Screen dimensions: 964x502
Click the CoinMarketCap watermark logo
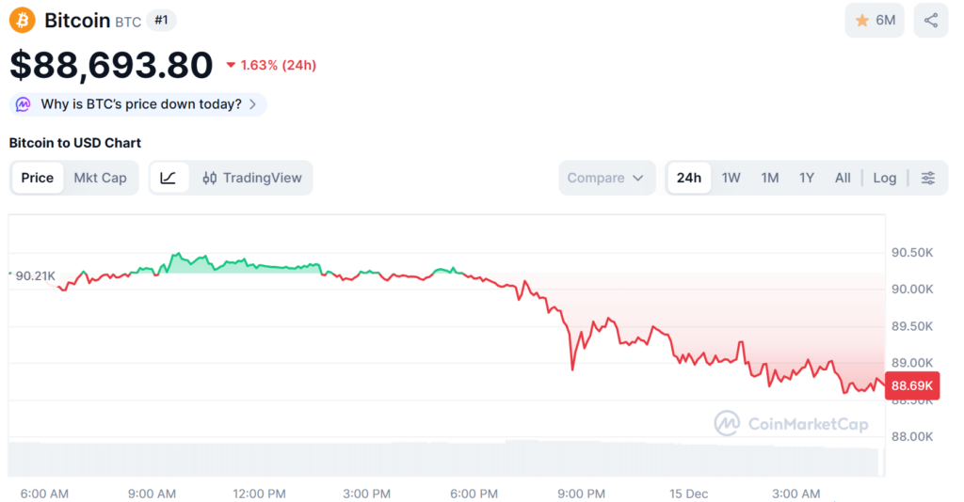pyautogui.click(x=791, y=424)
